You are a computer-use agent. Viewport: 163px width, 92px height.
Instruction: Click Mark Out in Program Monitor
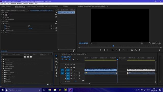(108, 50)
